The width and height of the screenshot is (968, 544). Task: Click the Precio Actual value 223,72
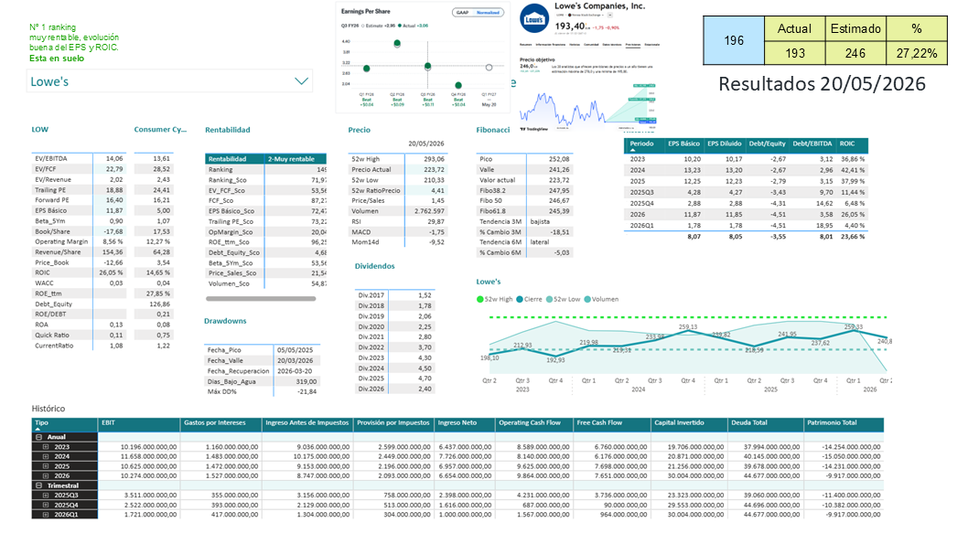pos(434,170)
